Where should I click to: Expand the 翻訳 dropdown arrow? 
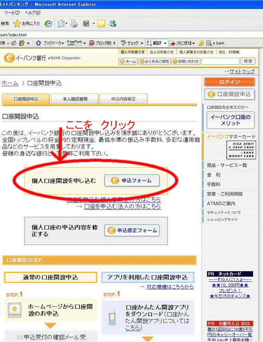(165, 43)
